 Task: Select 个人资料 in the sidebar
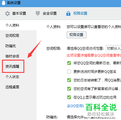[12, 25]
